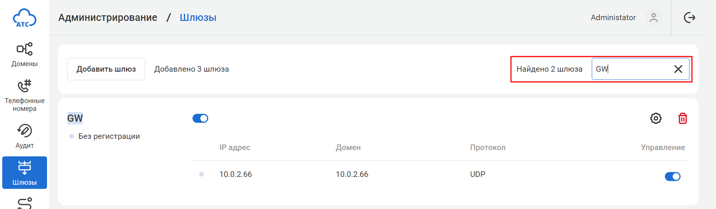The height and width of the screenshot is (209, 716).
Task: Open the partially visible routes icon below Шлюзы
Action: point(25,203)
